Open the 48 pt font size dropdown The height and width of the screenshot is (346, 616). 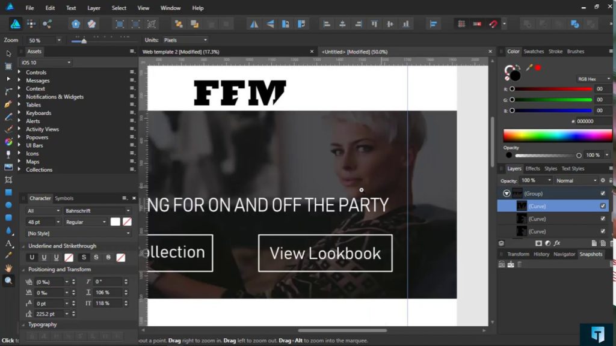tap(58, 222)
